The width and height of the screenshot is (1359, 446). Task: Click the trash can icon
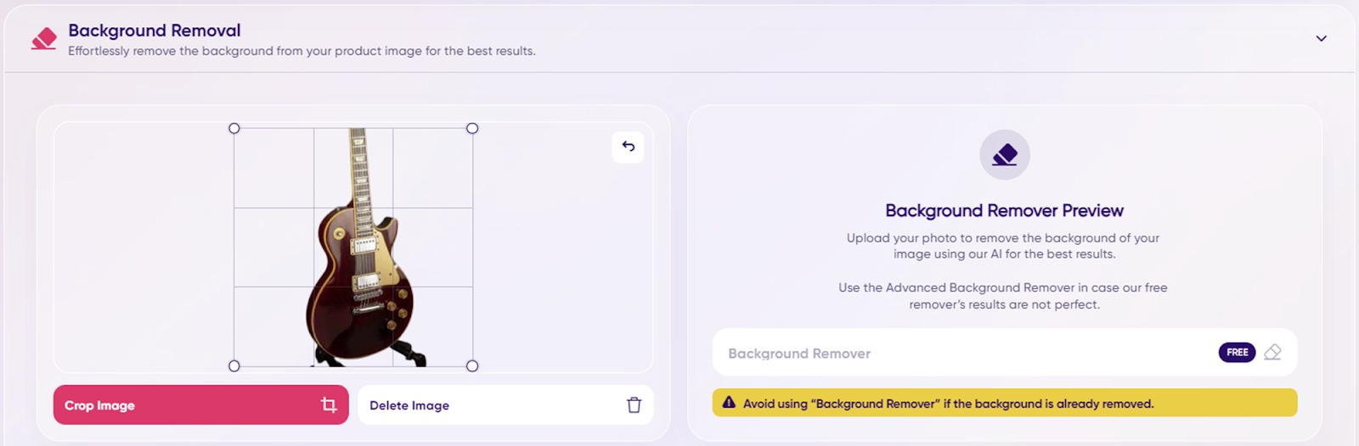(x=634, y=405)
